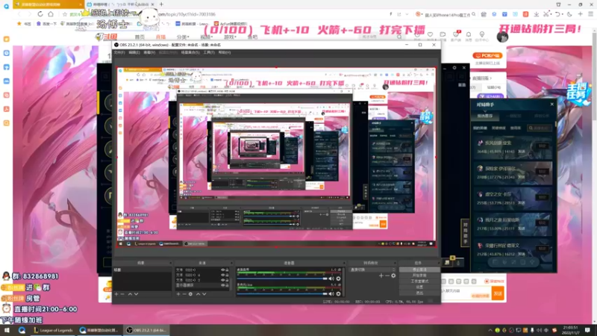Hide the 显示器捕获 display capture source

[x=222, y=285]
